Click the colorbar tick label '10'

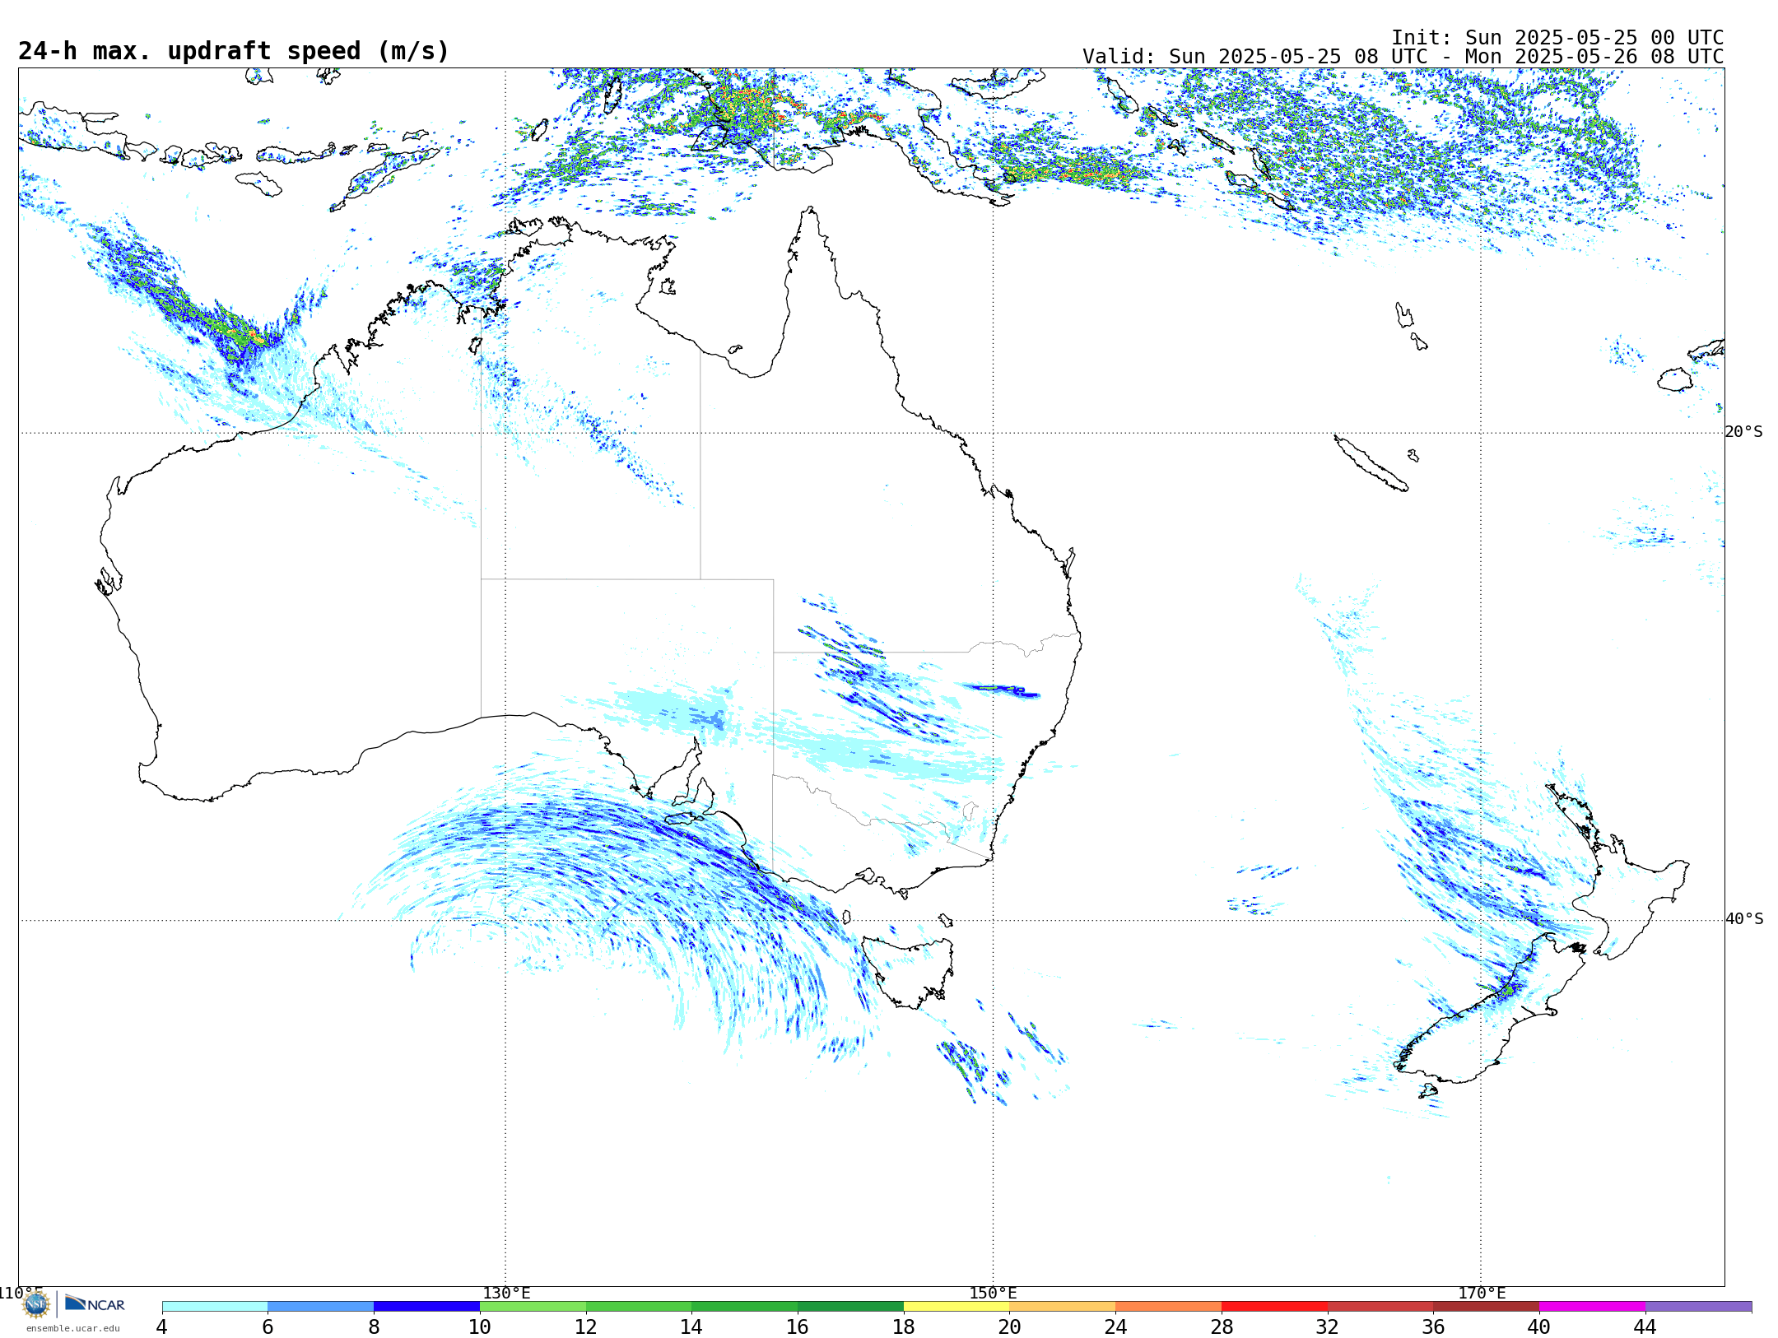(480, 1327)
